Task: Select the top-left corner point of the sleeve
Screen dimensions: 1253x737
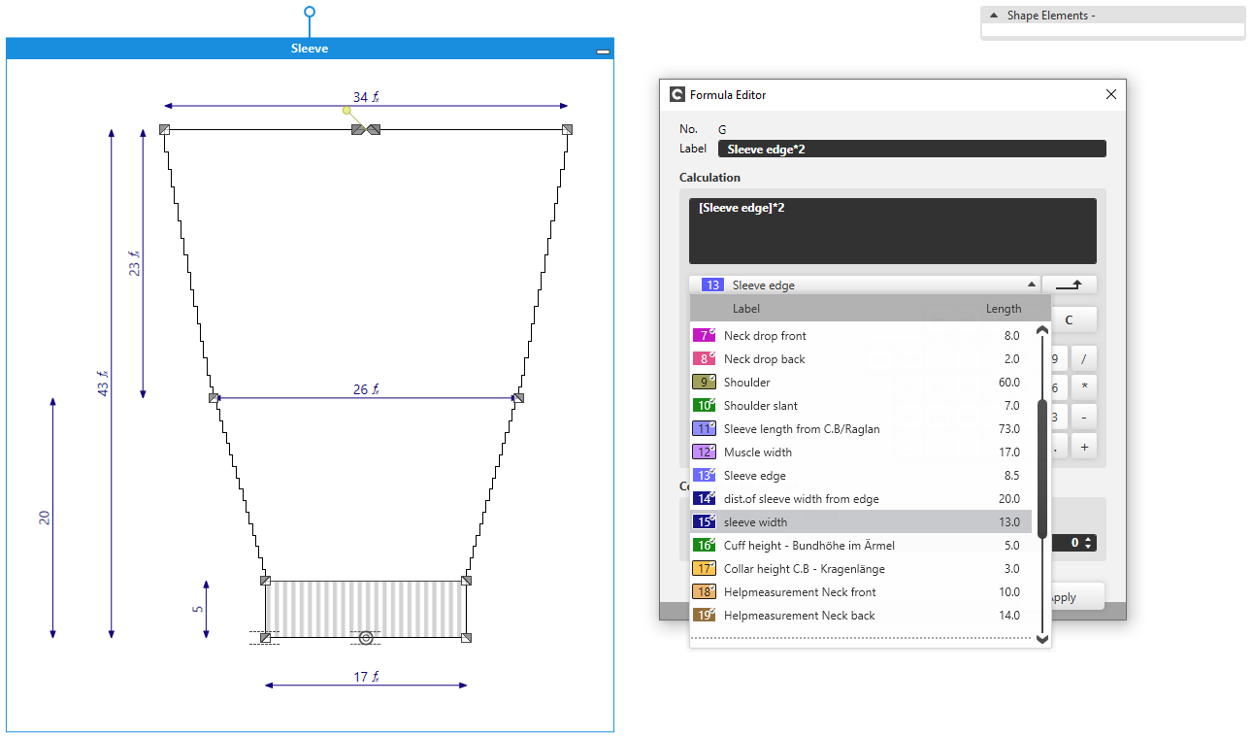Action: coord(164,129)
